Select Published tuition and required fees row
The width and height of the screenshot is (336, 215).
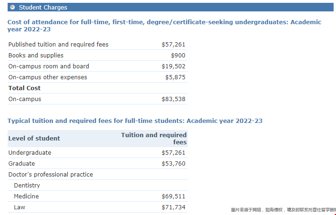pos(59,45)
